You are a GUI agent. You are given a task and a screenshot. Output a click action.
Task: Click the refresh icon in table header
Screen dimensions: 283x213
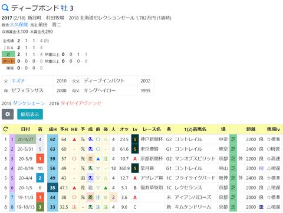click(x=5, y=129)
